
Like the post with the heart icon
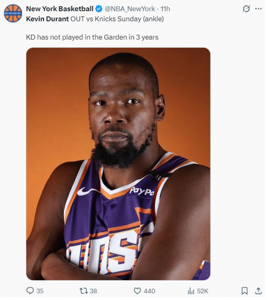[x=137, y=291]
